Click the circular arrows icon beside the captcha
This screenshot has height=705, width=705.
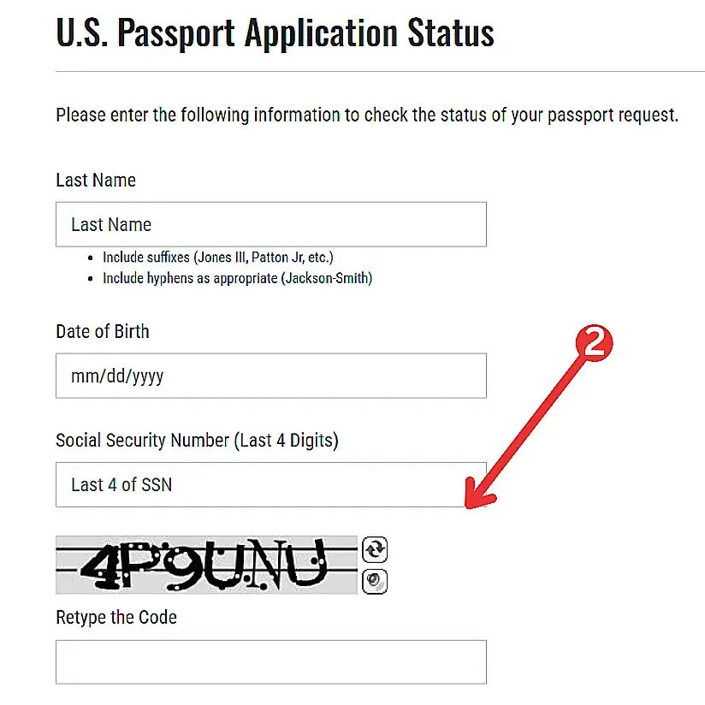(x=374, y=550)
